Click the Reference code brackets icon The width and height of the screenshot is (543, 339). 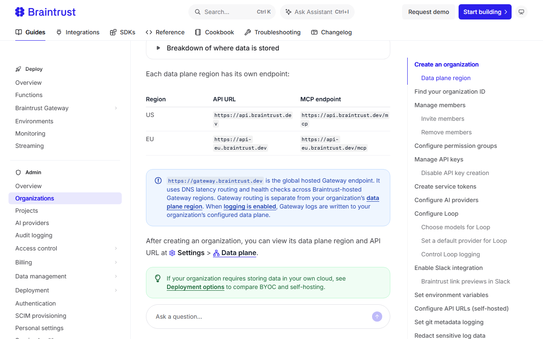pyautogui.click(x=149, y=32)
